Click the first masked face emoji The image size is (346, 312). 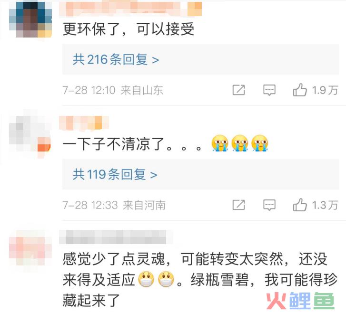click(146, 279)
